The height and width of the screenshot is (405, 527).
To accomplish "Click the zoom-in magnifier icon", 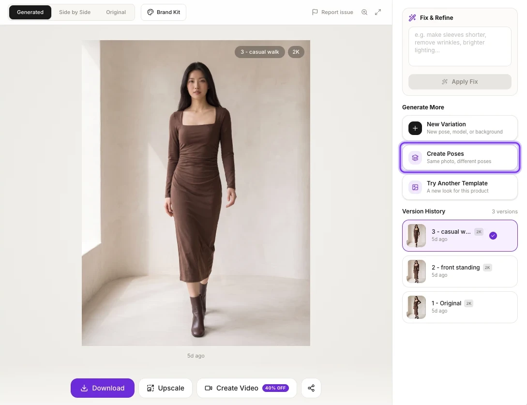I will click(x=364, y=12).
